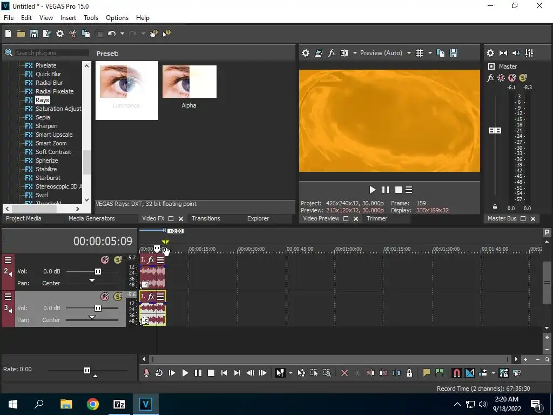
Task: Copy selection with the copy icon
Action: pyautogui.click(x=86, y=34)
